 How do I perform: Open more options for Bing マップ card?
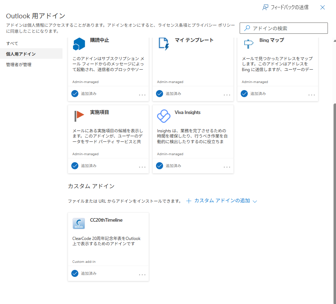click(312, 95)
